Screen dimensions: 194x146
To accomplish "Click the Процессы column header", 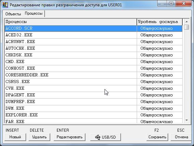I will pos(71,22).
